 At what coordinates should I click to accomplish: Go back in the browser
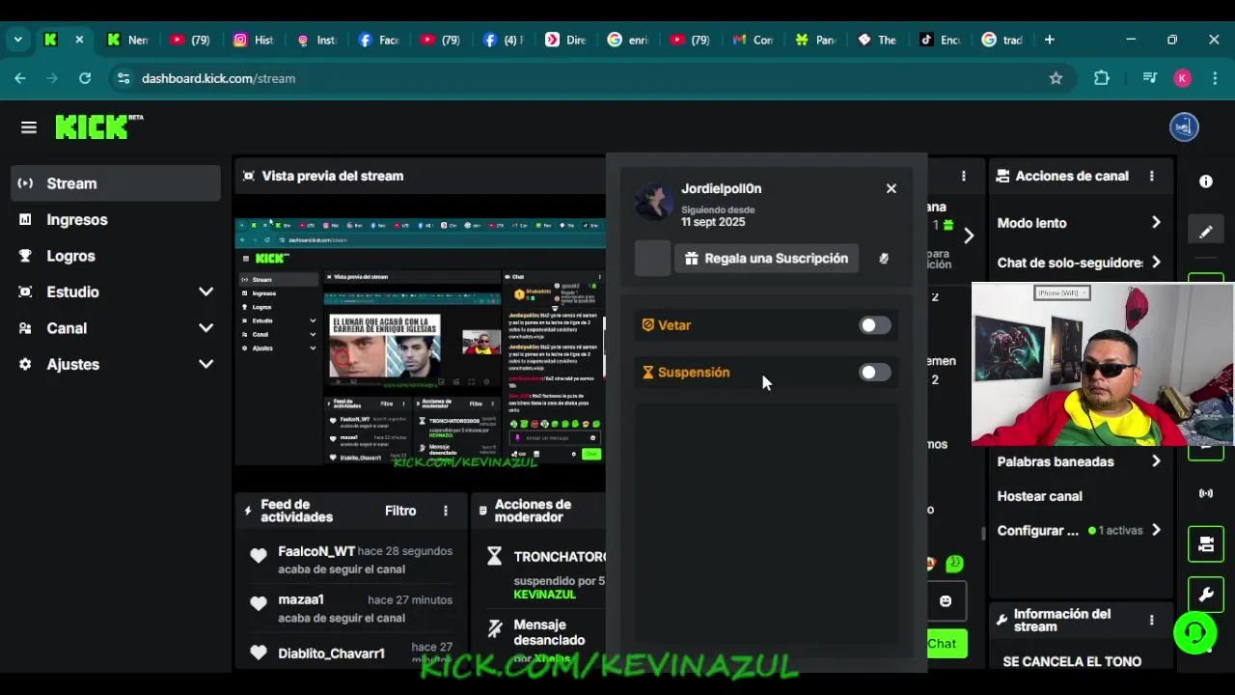20,78
